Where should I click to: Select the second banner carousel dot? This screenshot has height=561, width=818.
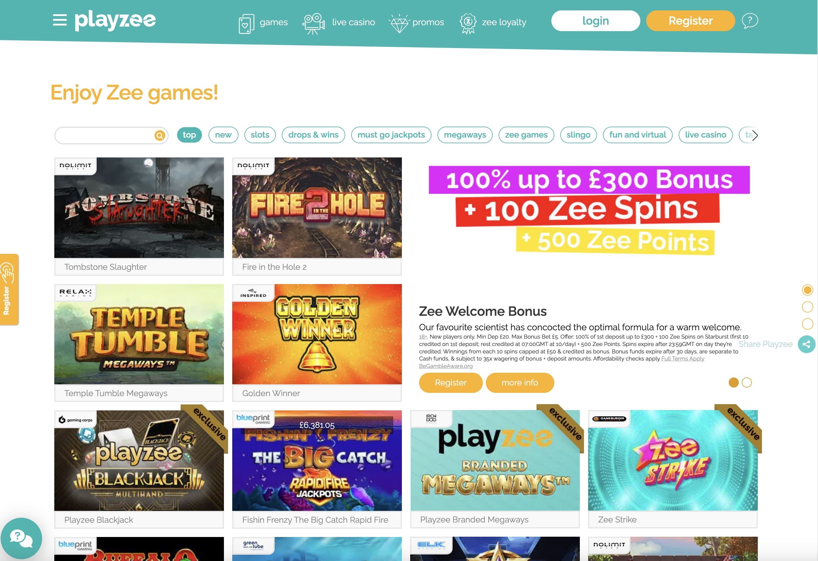[x=747, y=383]
